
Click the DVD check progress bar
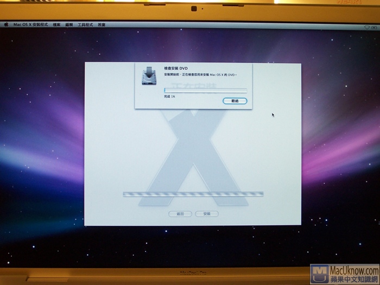tap(206, 91)
